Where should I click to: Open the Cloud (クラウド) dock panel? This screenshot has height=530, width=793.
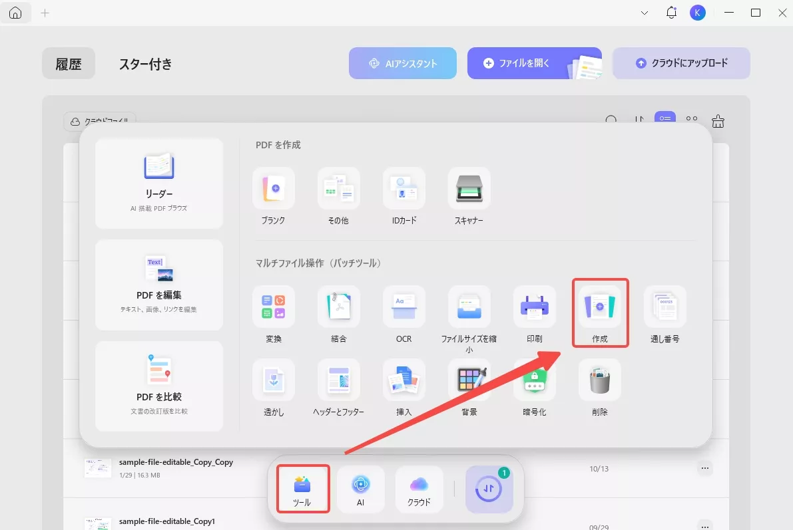click(x=419, y=489)
